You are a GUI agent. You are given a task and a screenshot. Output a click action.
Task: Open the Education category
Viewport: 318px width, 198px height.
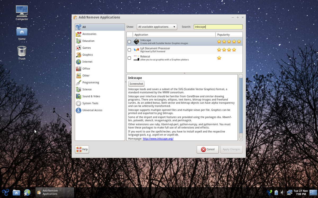(x=100, y=41)
